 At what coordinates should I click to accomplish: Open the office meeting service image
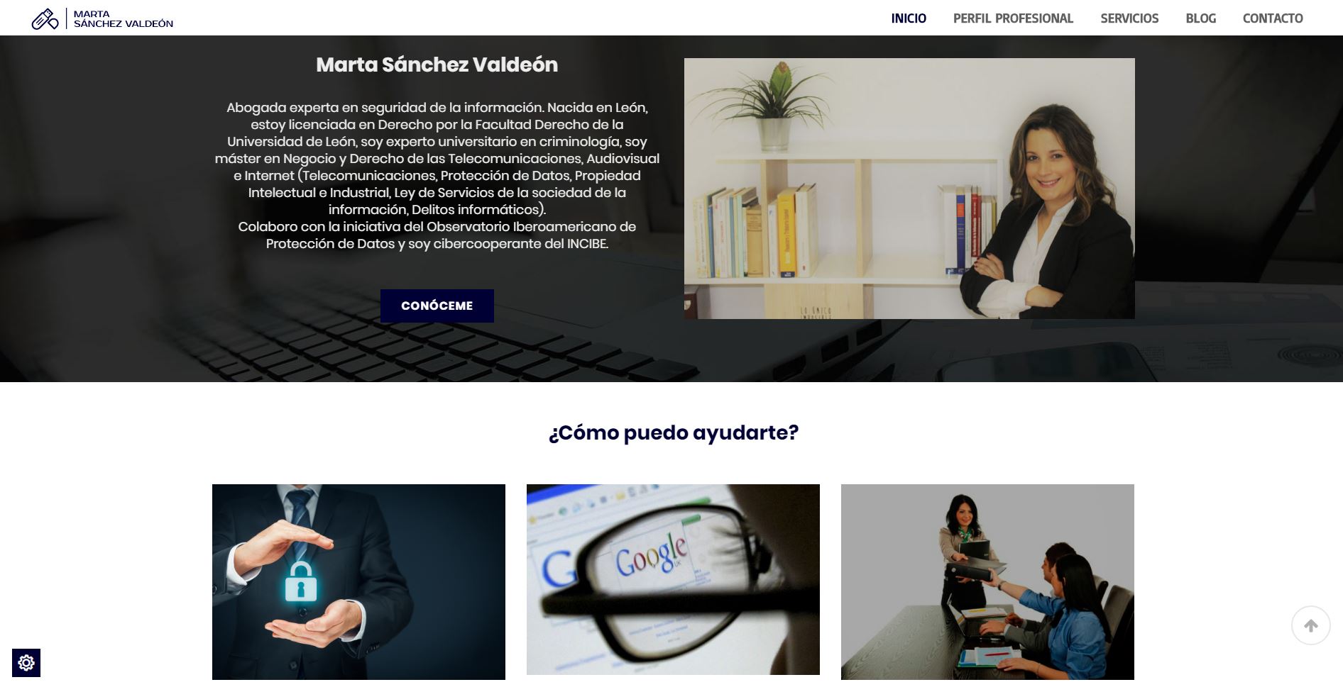click(x=987, y=582)
